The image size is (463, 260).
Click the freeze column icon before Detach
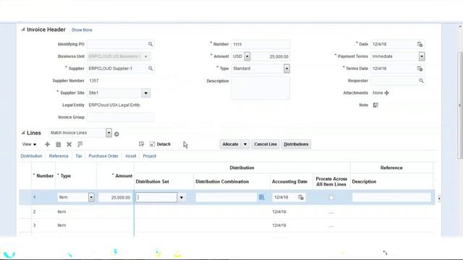(142, 144)
